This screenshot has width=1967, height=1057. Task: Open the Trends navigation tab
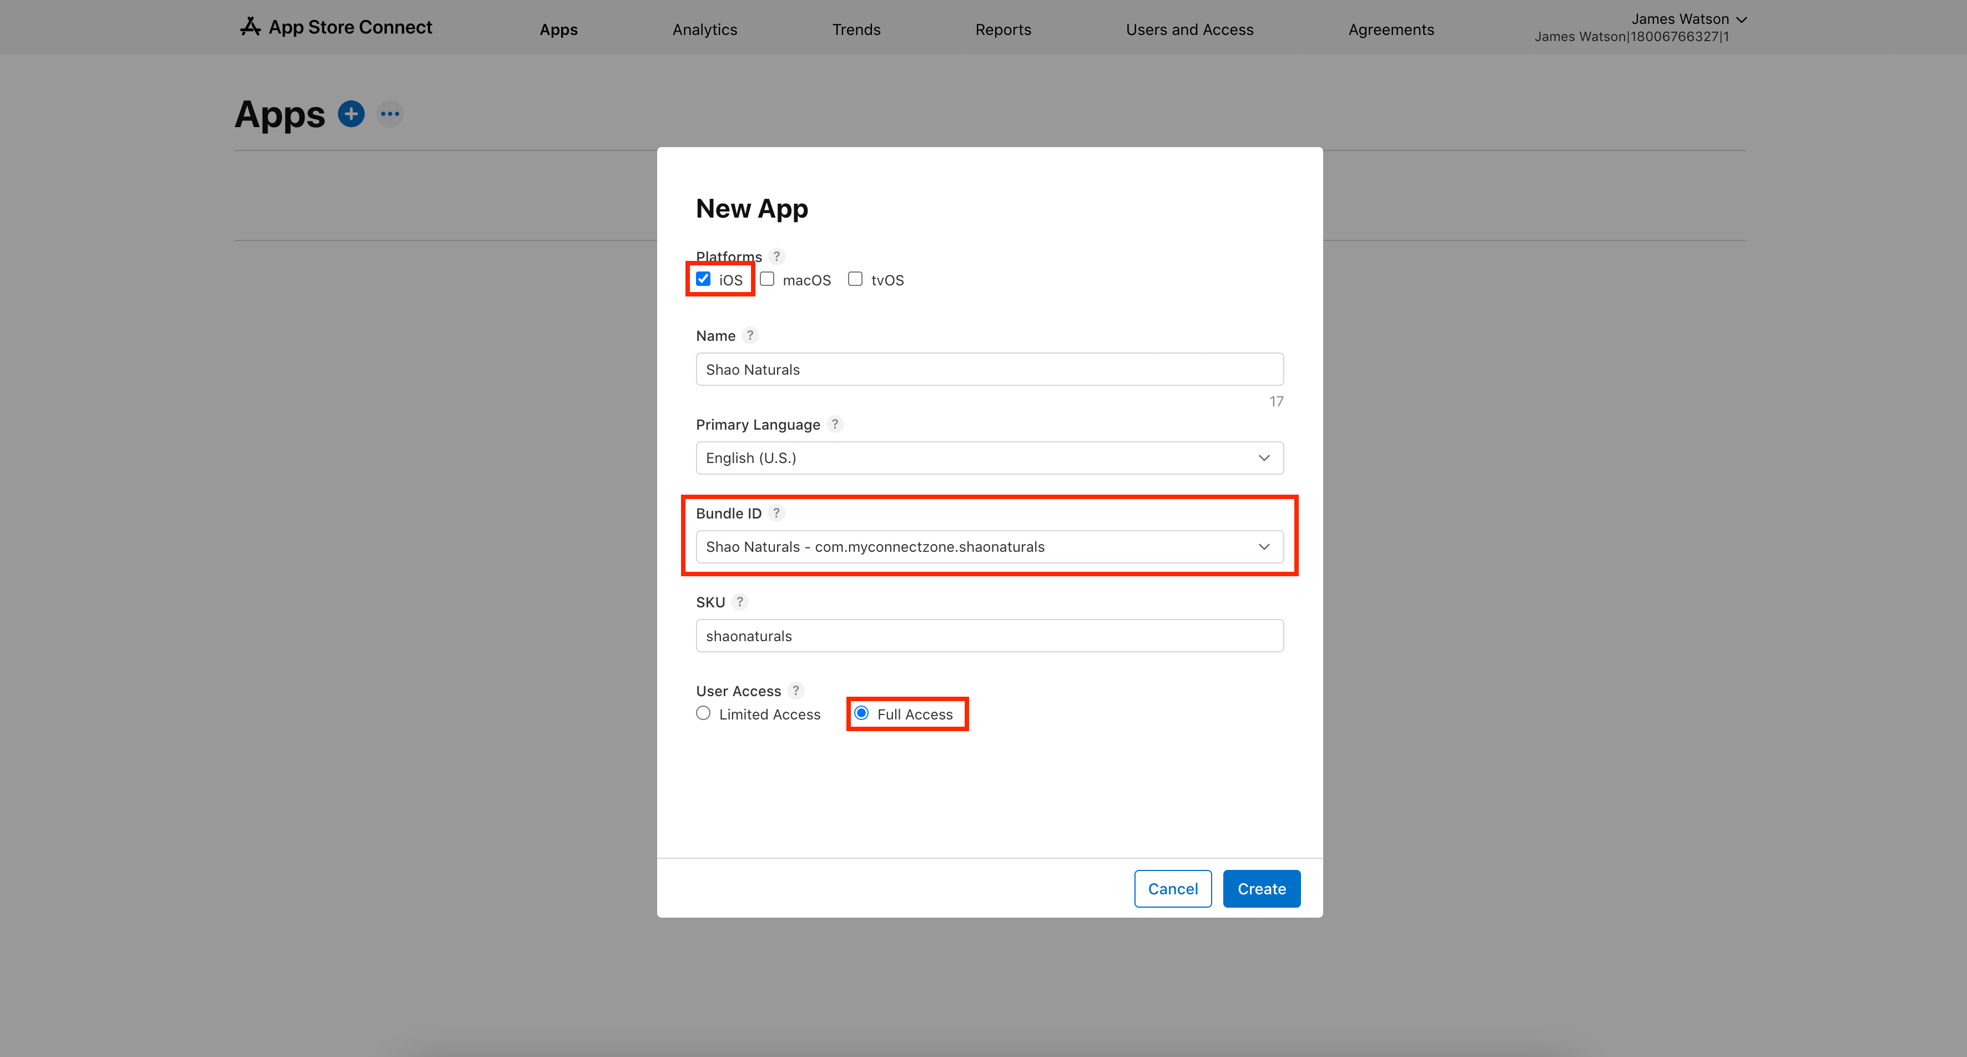pyautogui.click(x=856, y=30)
